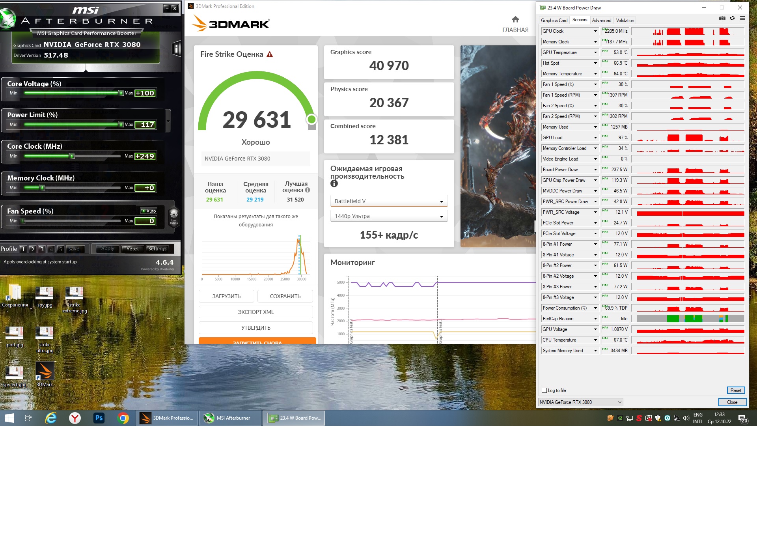Click the Core Clock slider handle
The height and width of the screenshot is (536, 757).
pos(72,156)
